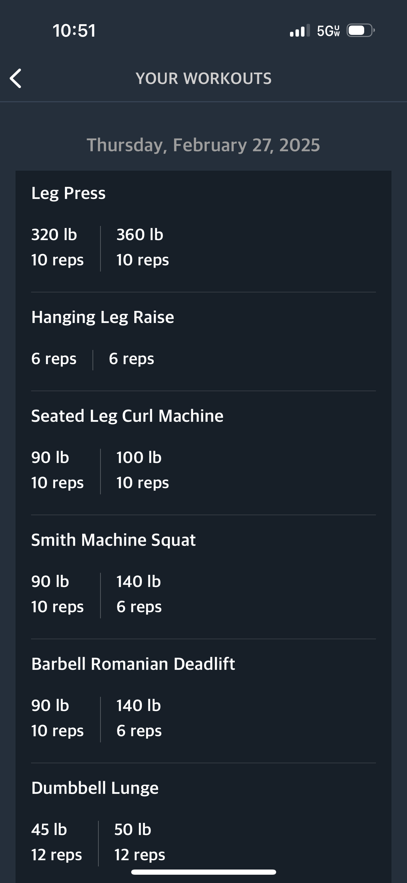
Task: Open the Barbell Romanian Deadlift exercise
Action: tap(133, 664)
